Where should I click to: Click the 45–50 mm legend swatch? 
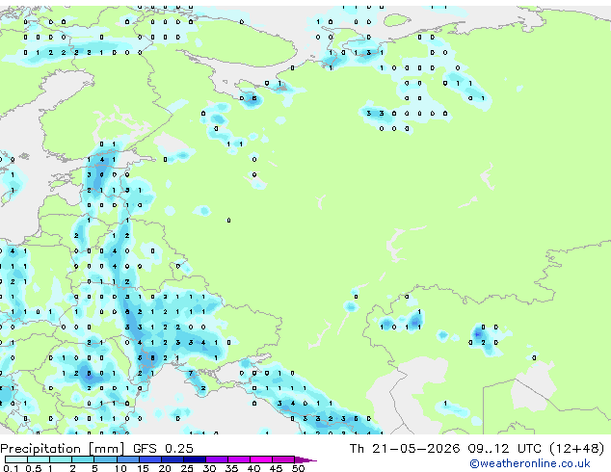[x=283, y=459]
